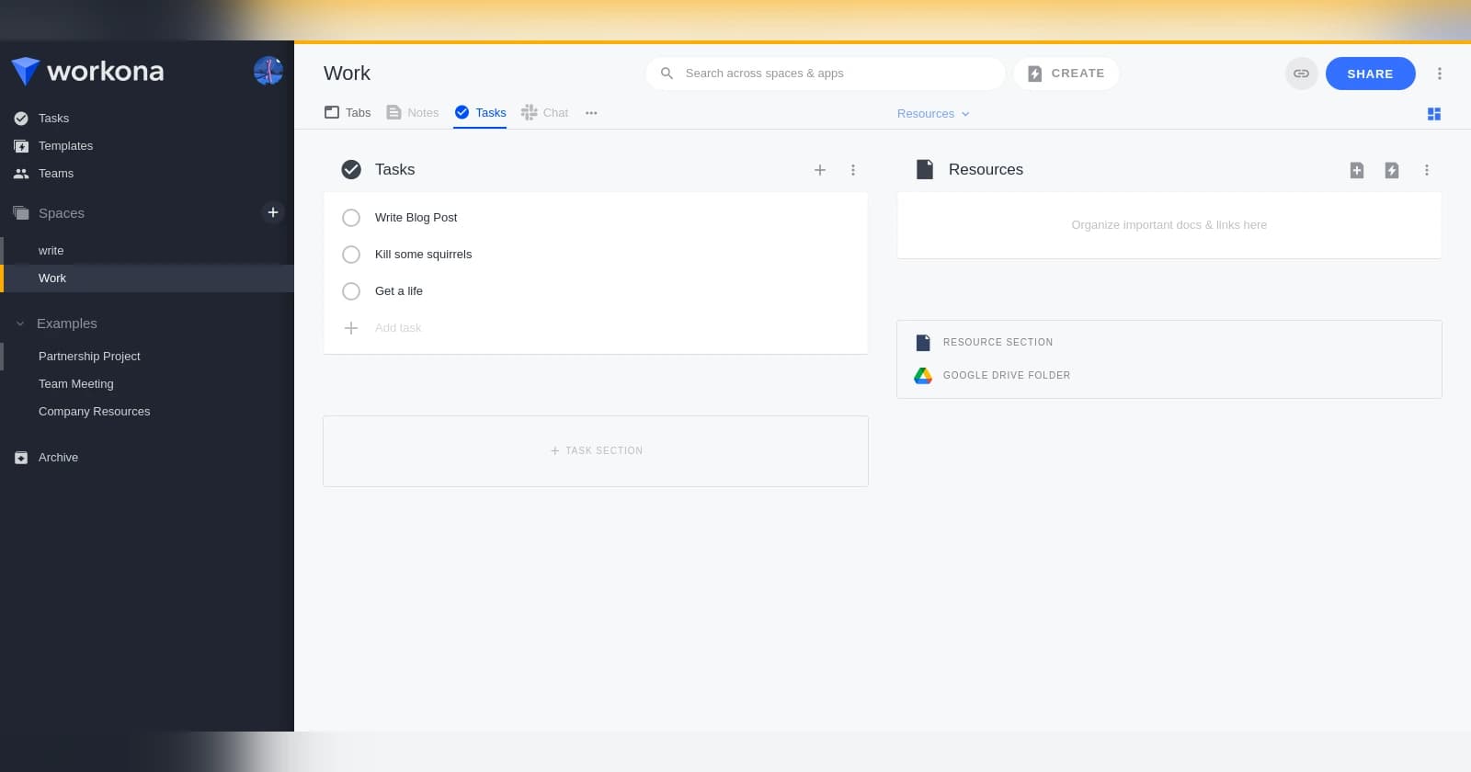Open the Resources dropdown
This screenshot has width=1471, height=772.
coord(933,114)
